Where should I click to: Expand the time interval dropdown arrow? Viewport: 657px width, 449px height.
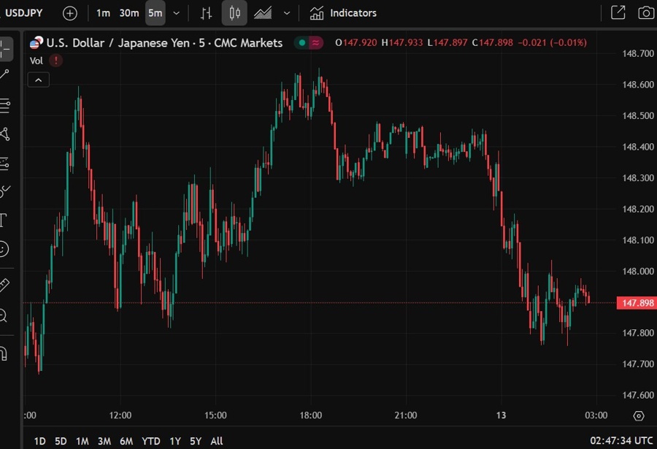[176, 13]
